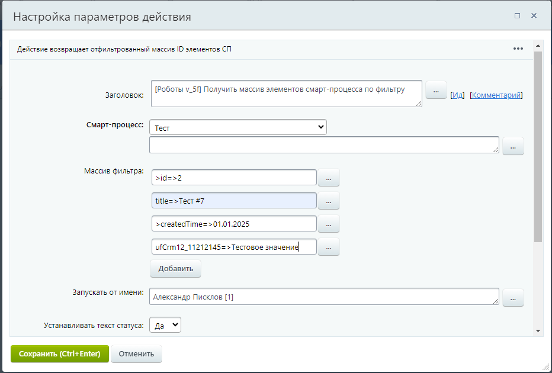Expand the Смарт-процесс dropdown showing Тест

tap(238, 127)
